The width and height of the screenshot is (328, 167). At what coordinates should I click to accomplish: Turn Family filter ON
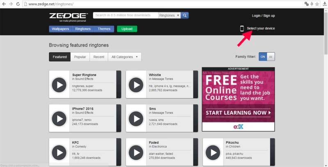pyautogui.click(x=263, y=57)
